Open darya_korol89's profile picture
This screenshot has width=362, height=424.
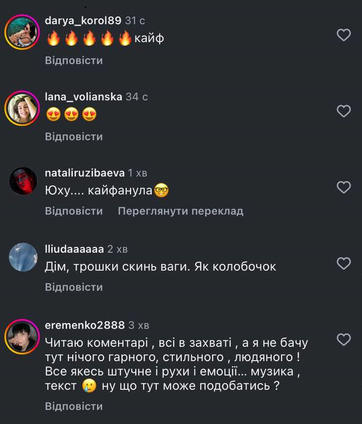click(x=22, y=32)
